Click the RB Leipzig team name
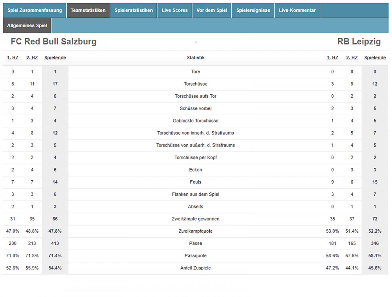392x297 pixels. tap(359, 41)
